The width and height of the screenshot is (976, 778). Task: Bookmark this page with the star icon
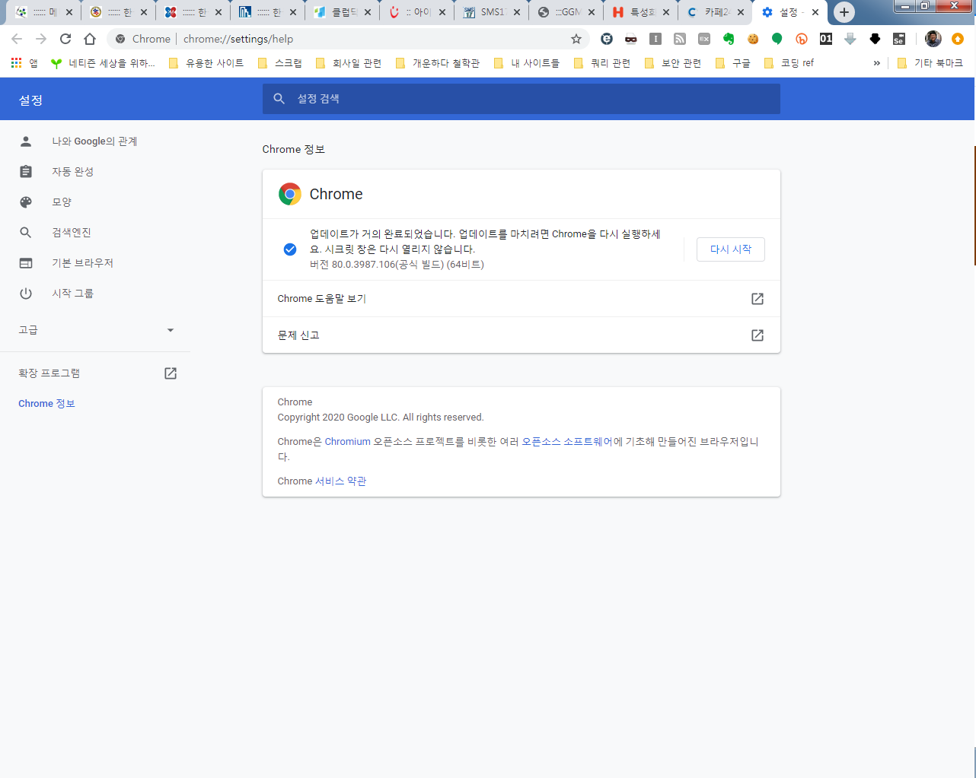(x=576, y=39)
